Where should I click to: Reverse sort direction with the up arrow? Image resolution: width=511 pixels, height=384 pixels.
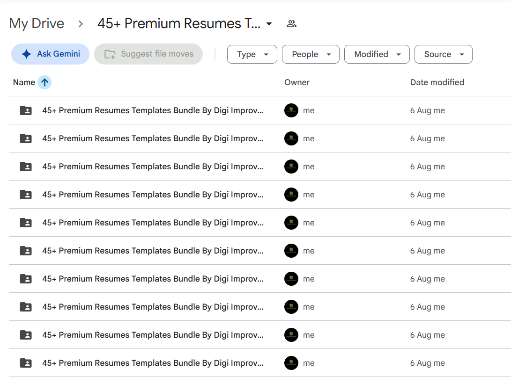pos(44,82)
